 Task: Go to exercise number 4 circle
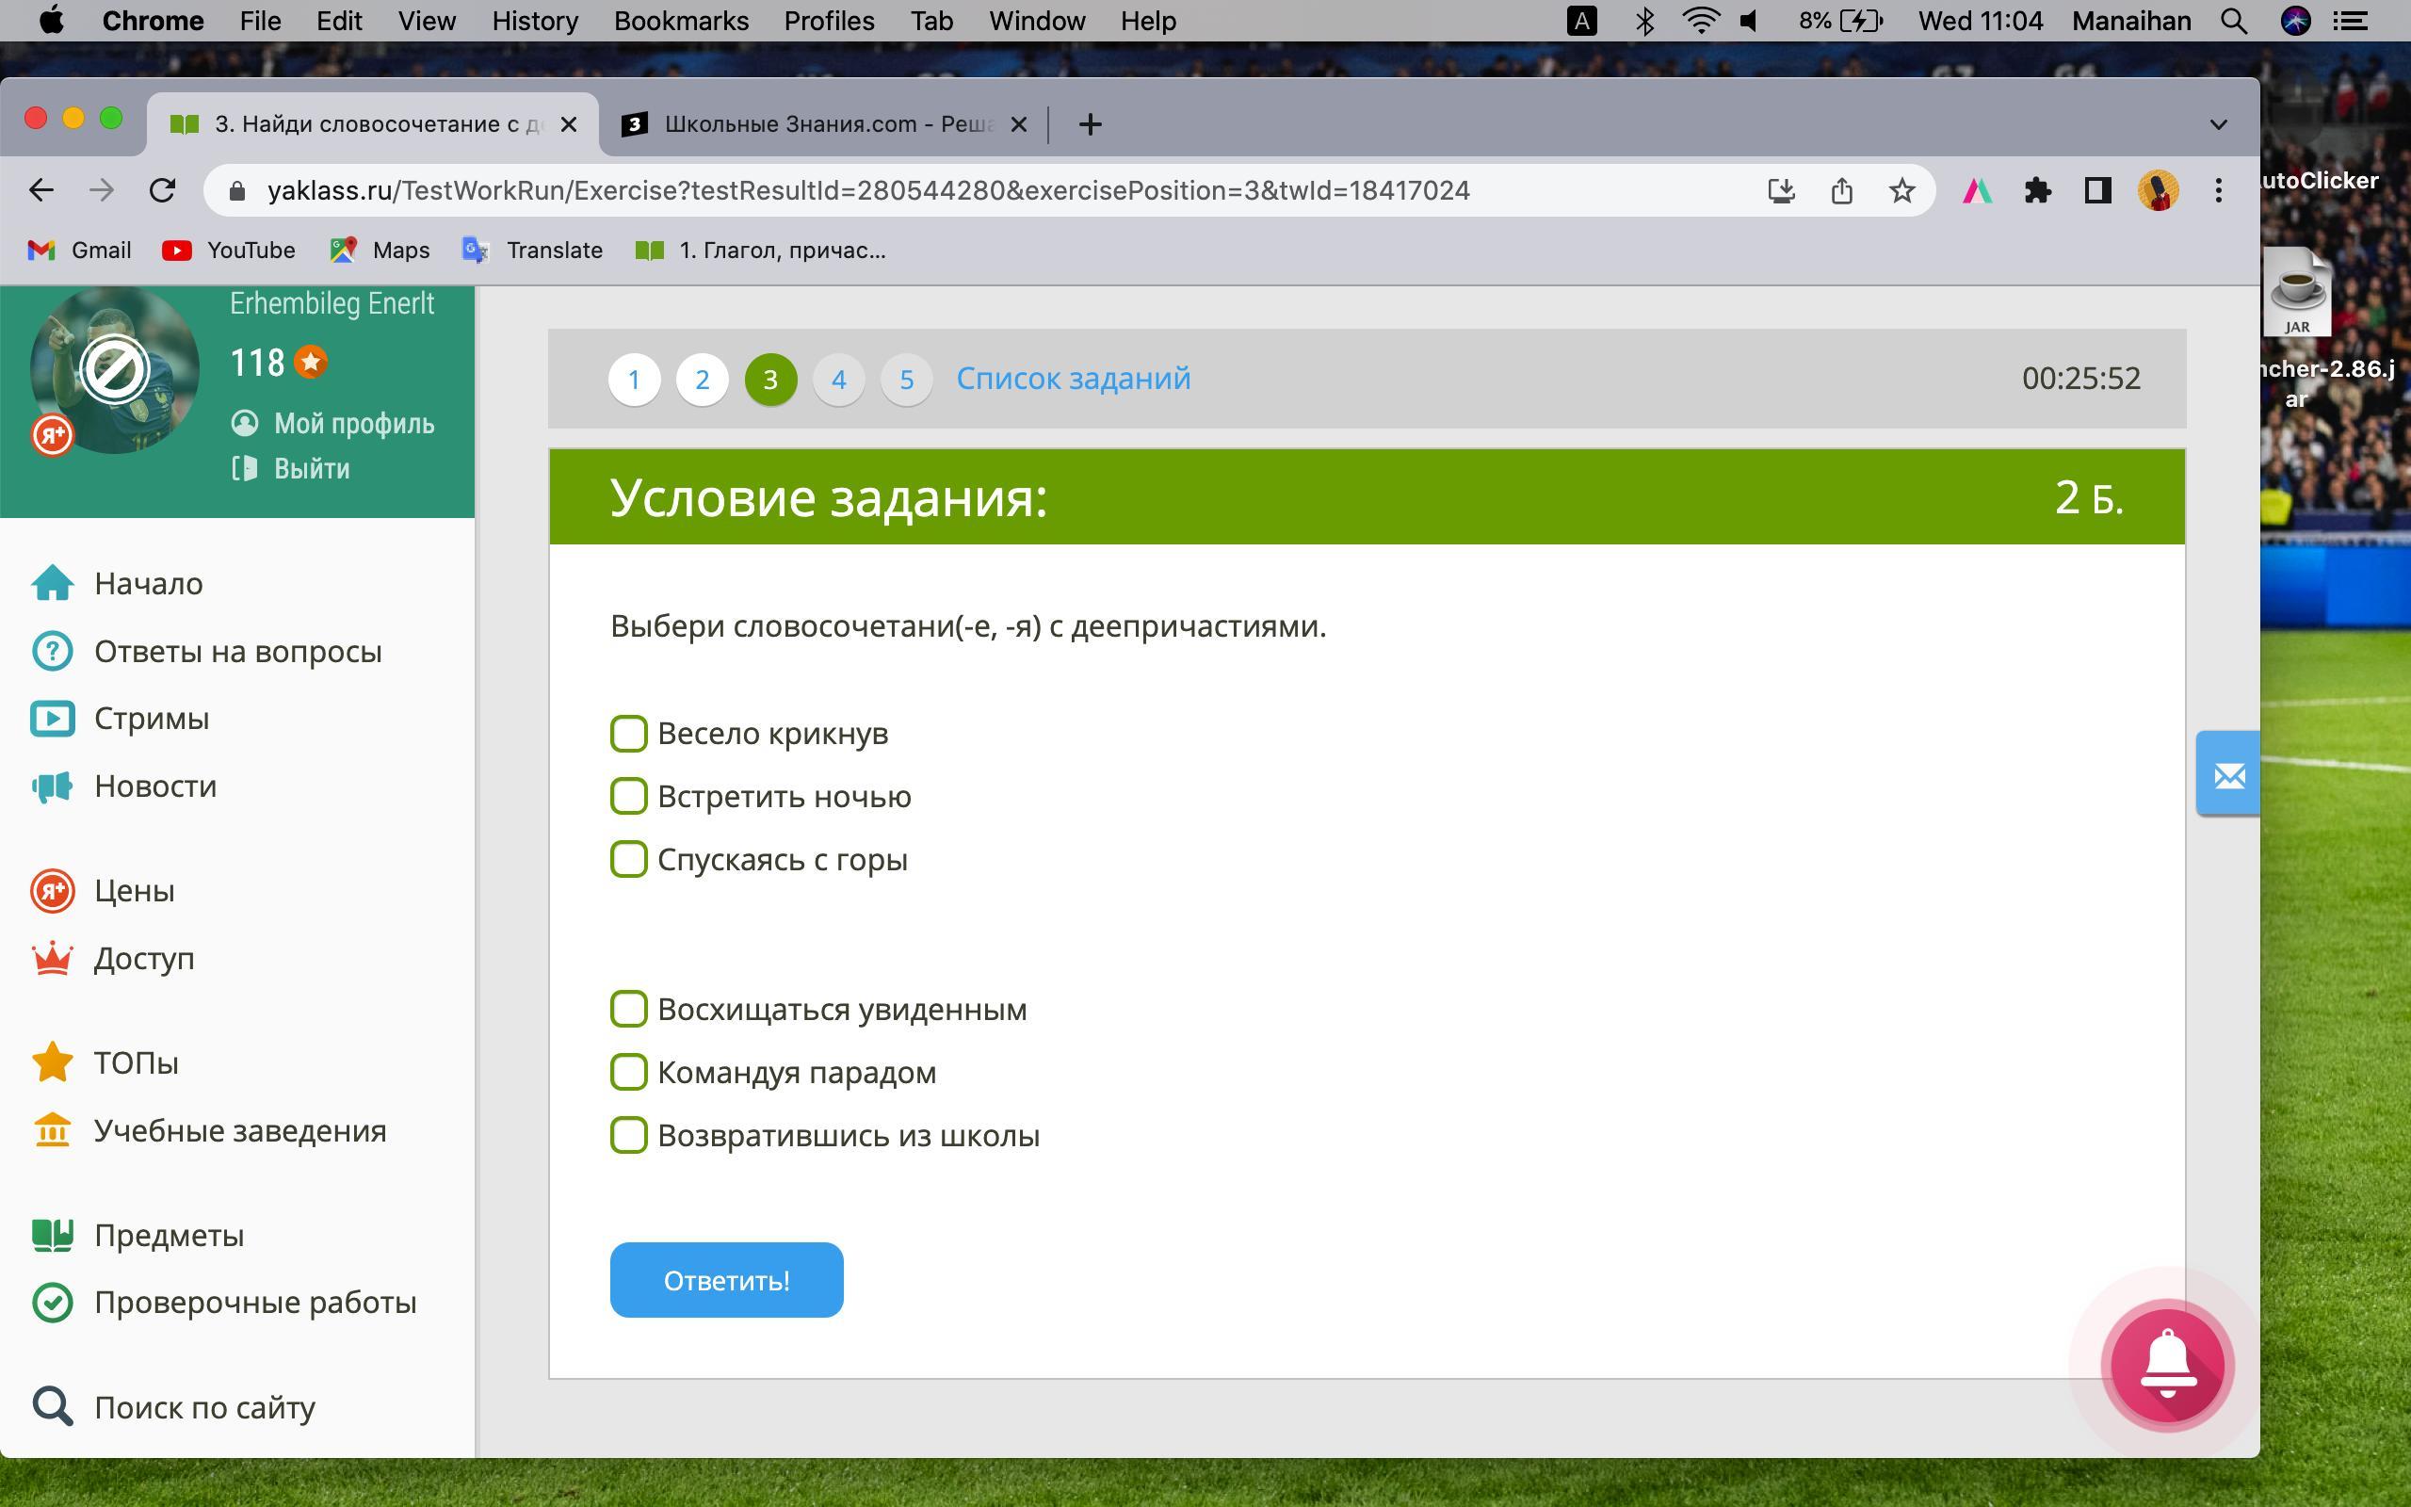[838, 380]
